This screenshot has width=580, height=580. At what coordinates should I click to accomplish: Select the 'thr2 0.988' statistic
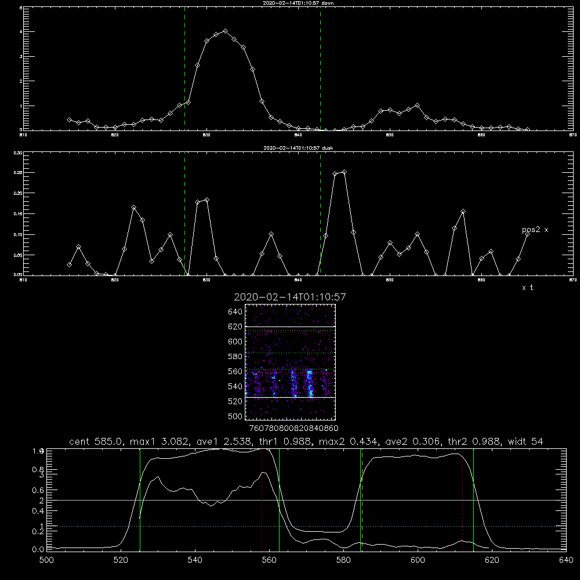click(474, 441)
